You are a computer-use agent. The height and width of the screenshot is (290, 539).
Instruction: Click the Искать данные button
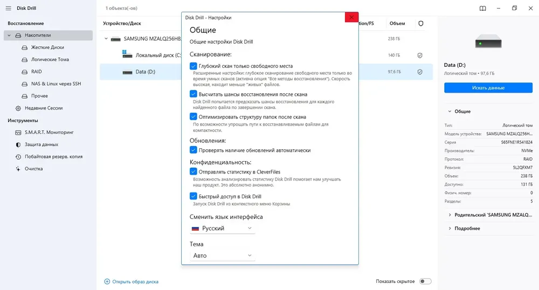(488, 88)
